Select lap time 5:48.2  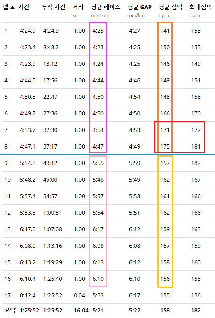pyautogui.click(x=27, y=180)
